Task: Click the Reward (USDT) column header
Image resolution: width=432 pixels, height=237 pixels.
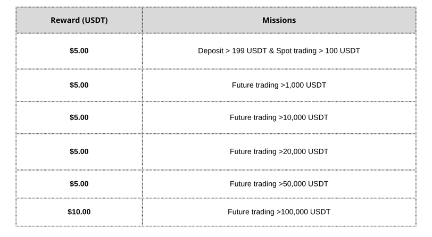Action: pos(79,20)
